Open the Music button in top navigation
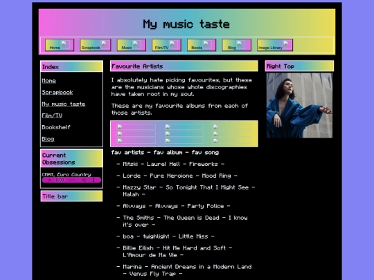Image resolution: width=374 pixels, height=280 pixels. pos(132,45)
